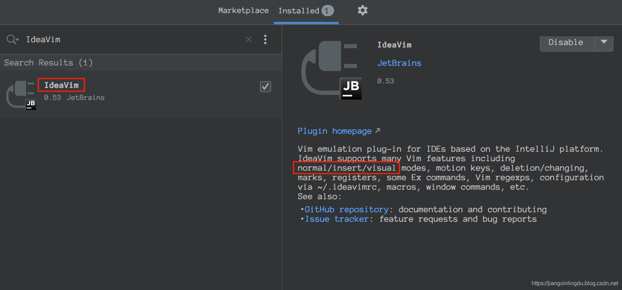Viewport: 622px width, 290px height.
Task: Select the IdeaVim search result title
Action: [61, 85]
